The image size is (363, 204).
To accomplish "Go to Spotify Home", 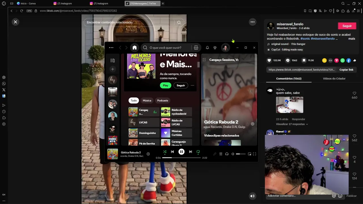I will [x=134, y=48].
